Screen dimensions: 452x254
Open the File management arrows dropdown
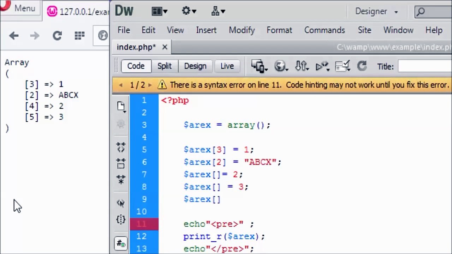pyautogui.click(x=302, y=66)
